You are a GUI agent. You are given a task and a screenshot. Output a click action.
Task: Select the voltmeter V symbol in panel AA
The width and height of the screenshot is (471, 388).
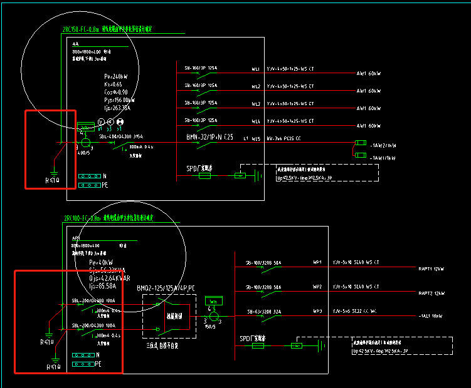click(101, 122)
